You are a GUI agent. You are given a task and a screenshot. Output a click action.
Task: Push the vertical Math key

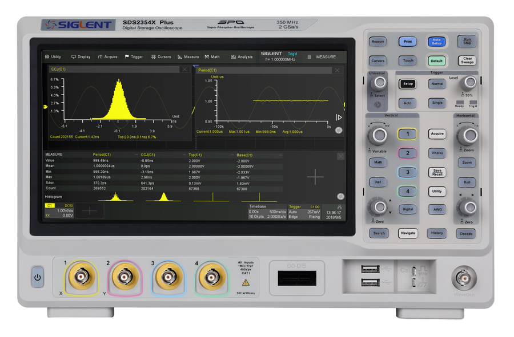click(378, 163)
